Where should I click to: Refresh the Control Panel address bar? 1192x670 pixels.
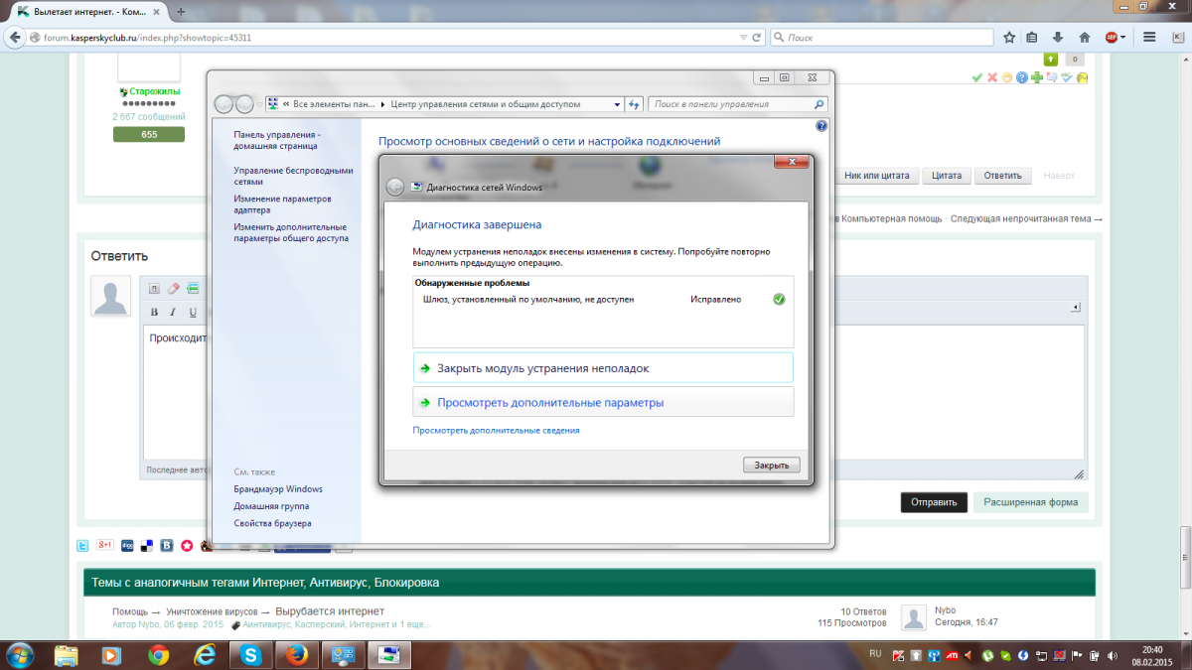point(634,103)
